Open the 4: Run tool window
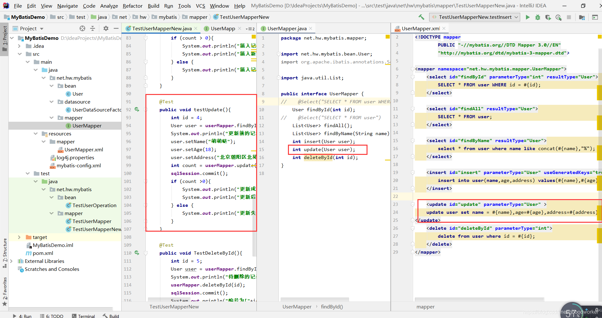Image resolution: width=602 pixels, height=318 pixels. click(x=22, y=316)
